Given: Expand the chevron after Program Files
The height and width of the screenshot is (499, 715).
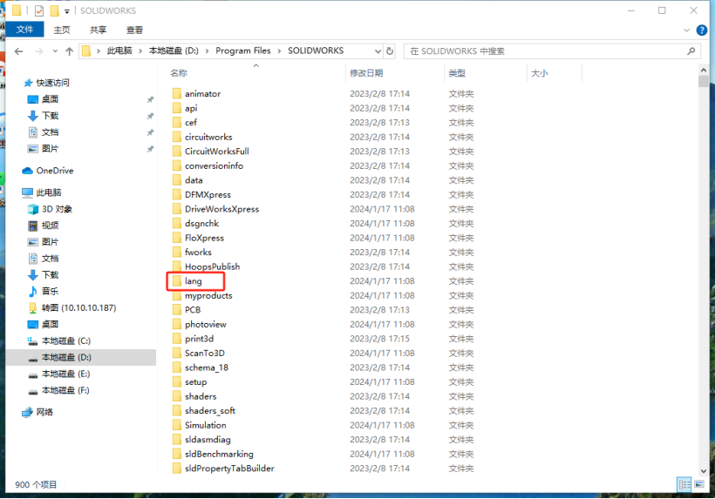Looking at the screenshot, I should [x=280, y=51].
